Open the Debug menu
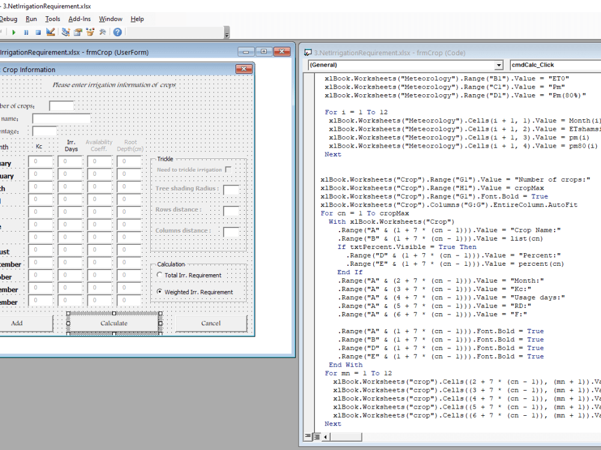 [8, 19]
